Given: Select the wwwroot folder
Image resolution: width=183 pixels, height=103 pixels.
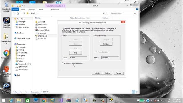Looking at the screenshot, I should click(41, 22).
